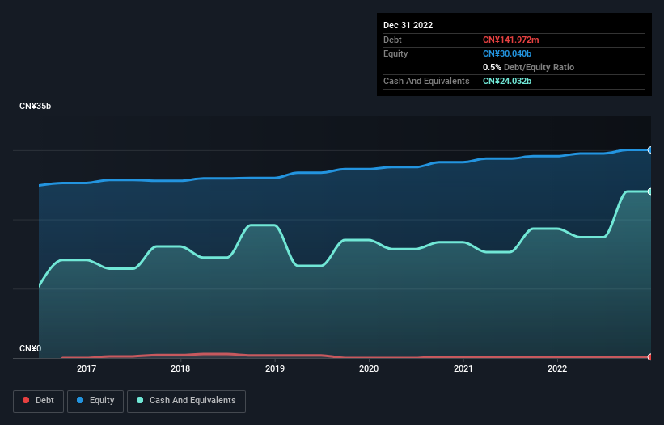
Task: Click the Dec 31 2022 tooltip date
Action: tap(408, 25)
